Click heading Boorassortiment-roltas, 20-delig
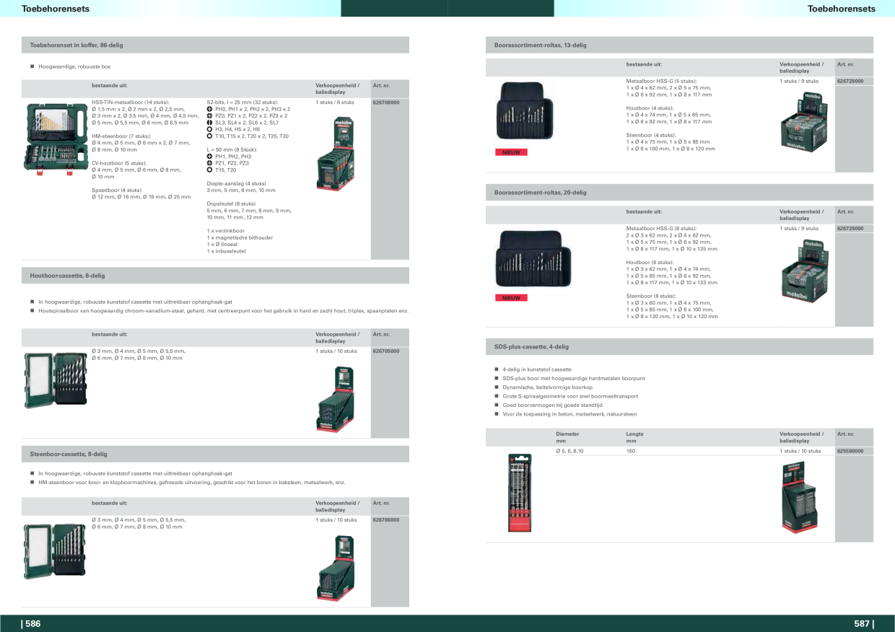The width and height of the screenshot is (895, 632). tap(541, 193)
